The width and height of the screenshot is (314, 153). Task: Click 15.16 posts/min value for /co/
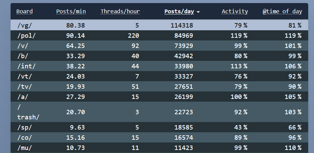click(x=76, y=138)
